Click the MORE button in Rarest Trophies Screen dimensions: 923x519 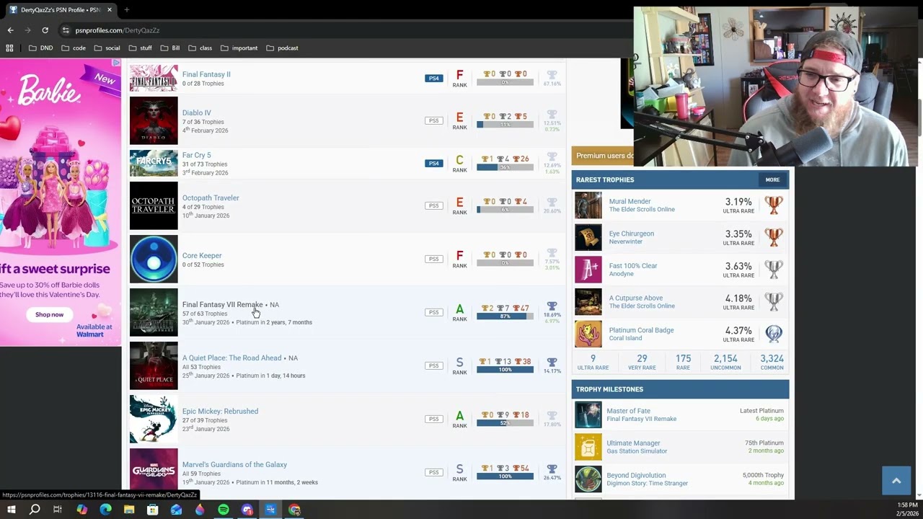772,179
